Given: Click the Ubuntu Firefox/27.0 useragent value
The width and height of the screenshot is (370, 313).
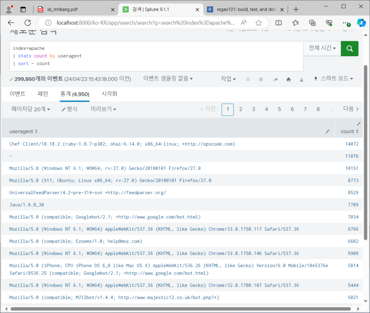Looking at the screenshot, I should [x=110, y=181].
